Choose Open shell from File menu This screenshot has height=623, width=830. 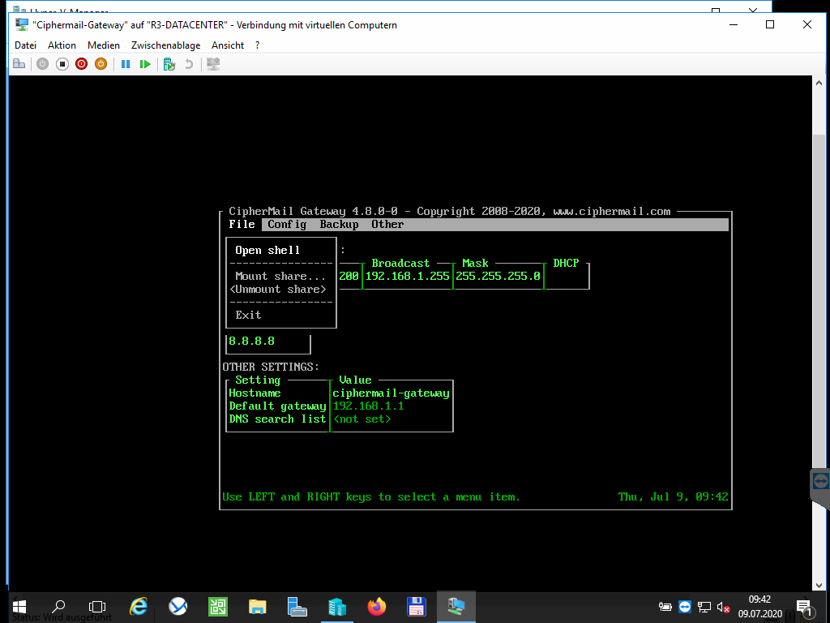(x=267, y=251)
